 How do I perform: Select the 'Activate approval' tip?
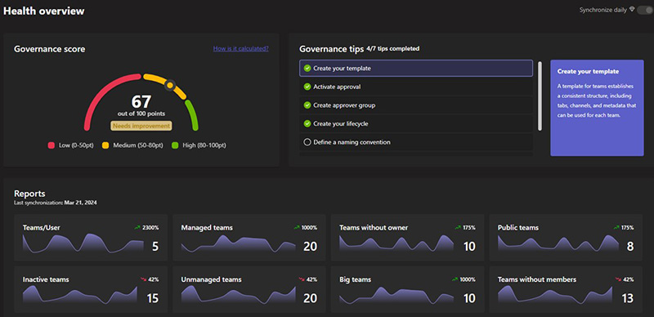(x=416, y=87)
